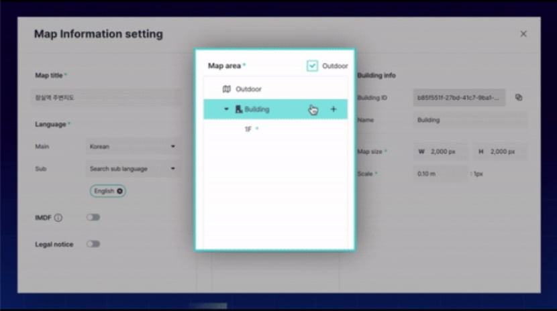The width and height of the screenshot is (557, 311).
Task: Click the Building ID field
Action: [459, 97]
